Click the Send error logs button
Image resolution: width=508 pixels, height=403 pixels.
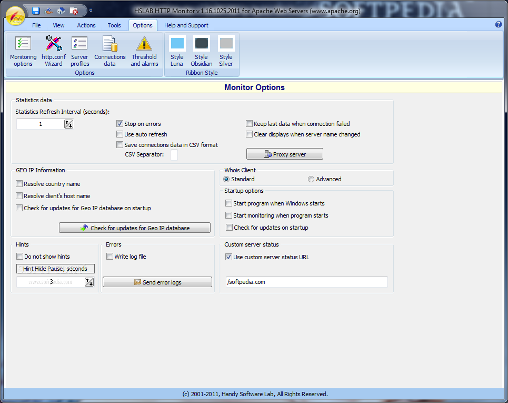coord(157,282)
